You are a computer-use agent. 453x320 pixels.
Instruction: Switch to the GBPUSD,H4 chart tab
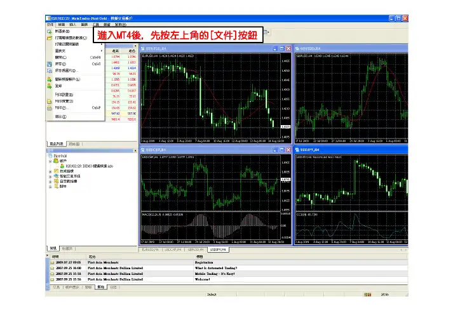(x=196, y=251)
